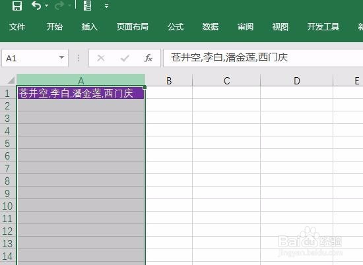Select row 9 header
Image resolution: width=363 pixels, height=265 pixels.
[x=7, y=193]
